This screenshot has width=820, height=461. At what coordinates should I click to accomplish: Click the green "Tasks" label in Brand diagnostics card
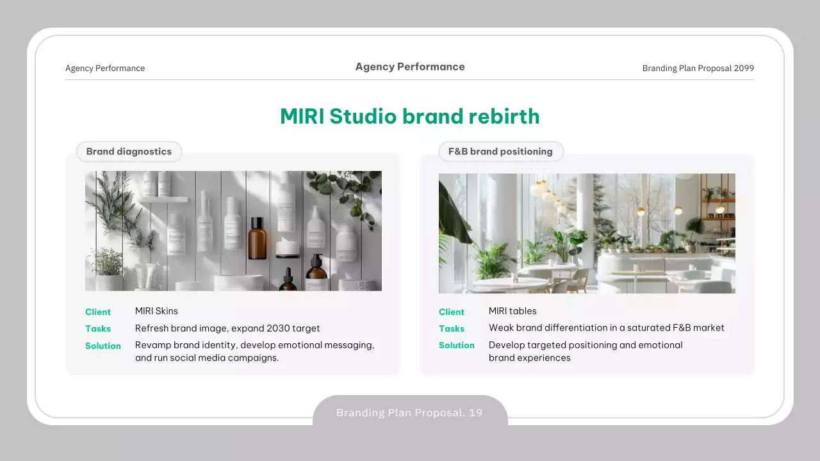tap(98, 328)
